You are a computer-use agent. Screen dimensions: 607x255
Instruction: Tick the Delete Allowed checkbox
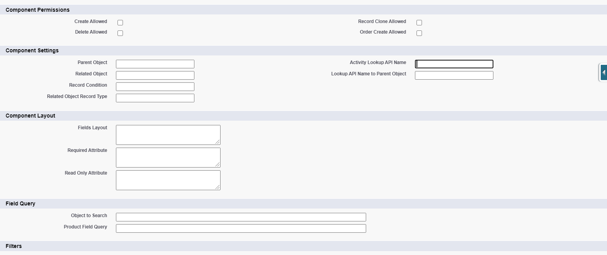click(x=120, y=33)
